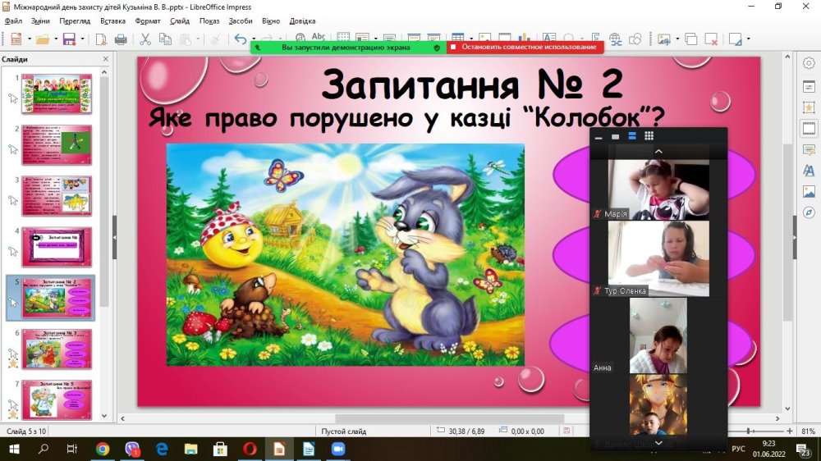The width and height of the screenshot is (821, 461).
Task: Click the horizontal scrollbar under the slide
Action: (x=450, y=418)
